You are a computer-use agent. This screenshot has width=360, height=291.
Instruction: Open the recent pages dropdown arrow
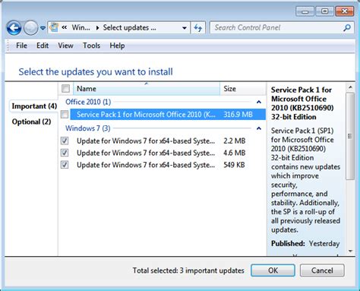[x=43, y=28]
